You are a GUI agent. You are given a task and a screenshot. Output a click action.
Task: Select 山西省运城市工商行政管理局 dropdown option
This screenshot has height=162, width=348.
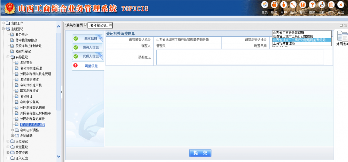(x=302, y=36)
